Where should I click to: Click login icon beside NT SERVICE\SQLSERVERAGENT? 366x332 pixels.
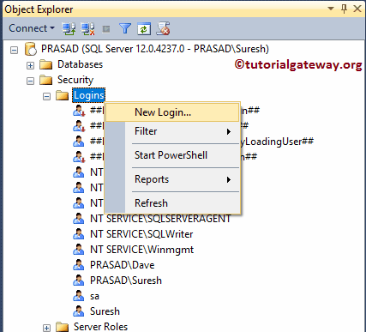(x=79, y=219)
